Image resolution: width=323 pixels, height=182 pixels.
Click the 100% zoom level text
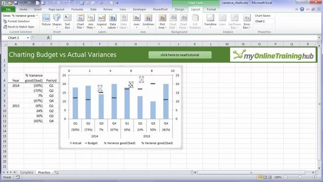click(278, 177)
